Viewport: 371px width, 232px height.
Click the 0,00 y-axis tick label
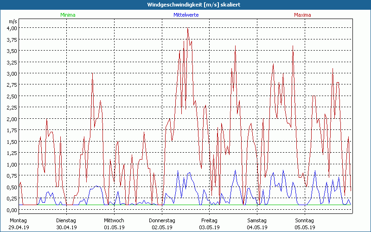coord(12,210)
